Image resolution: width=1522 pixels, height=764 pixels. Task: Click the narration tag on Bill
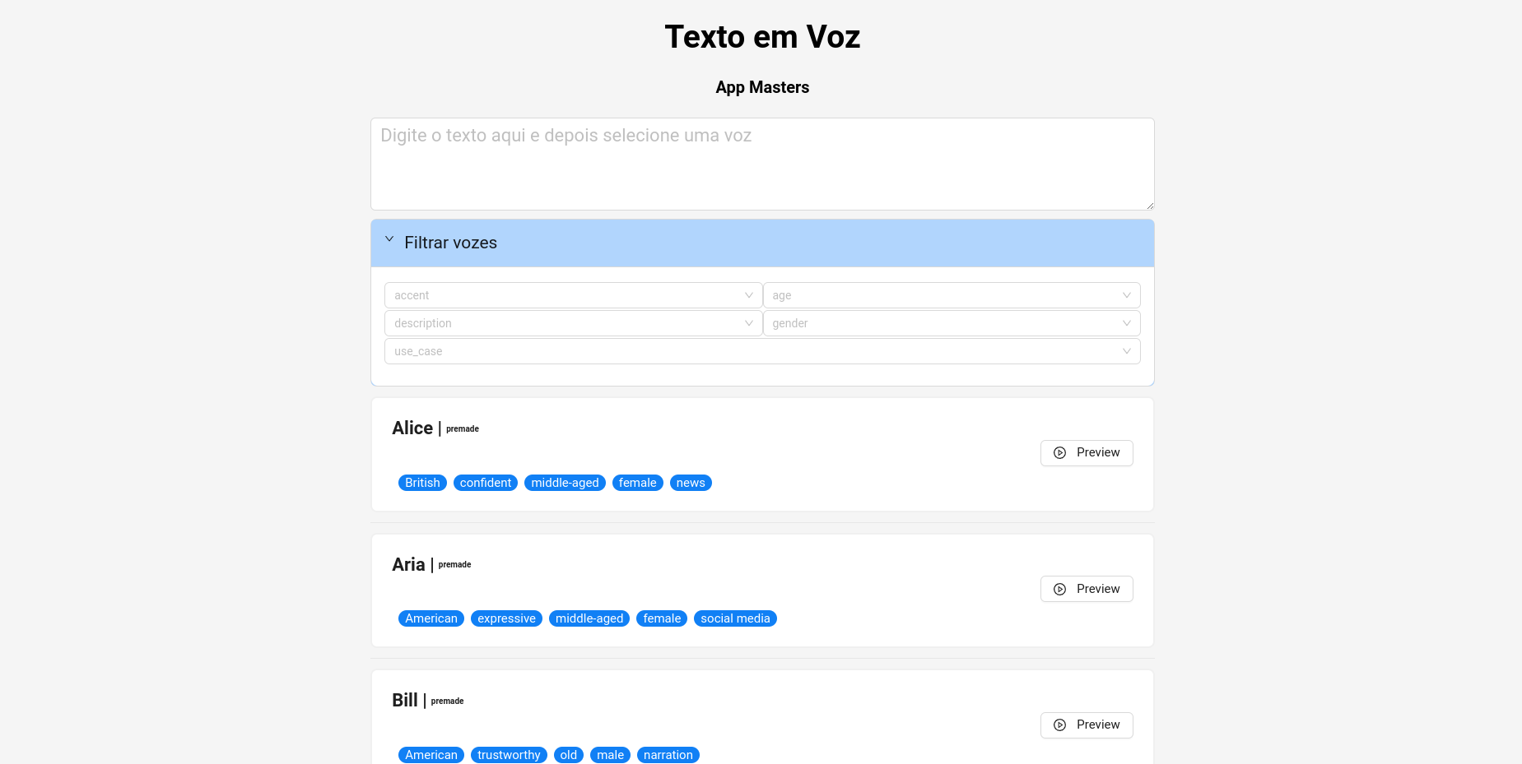(x=668, y=755)
